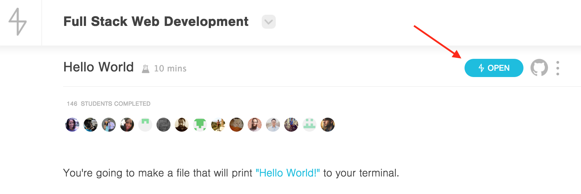Select the man in light blue shirt avatar

point(273,125)
